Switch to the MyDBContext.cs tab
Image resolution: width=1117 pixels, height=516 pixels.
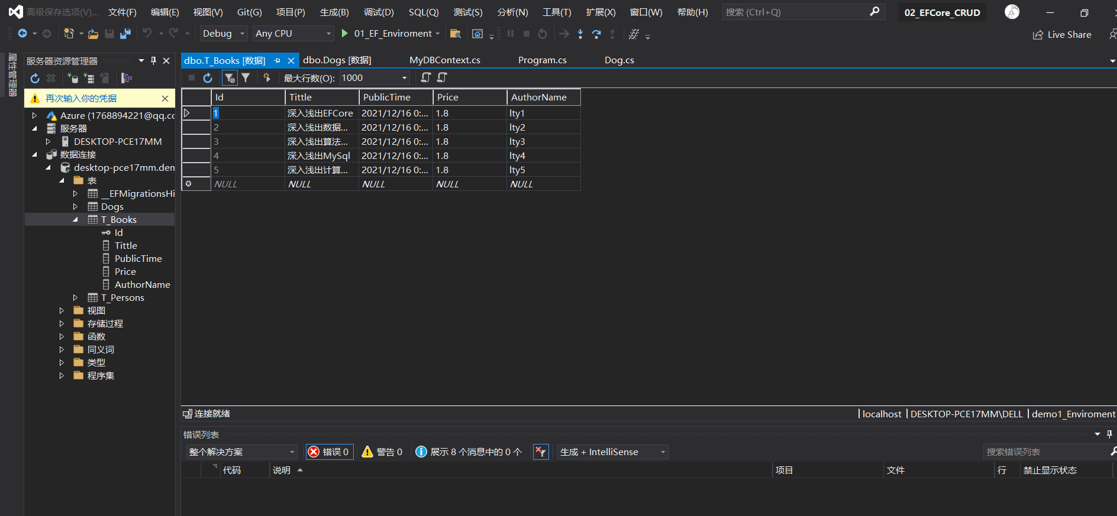click(445, 60)
